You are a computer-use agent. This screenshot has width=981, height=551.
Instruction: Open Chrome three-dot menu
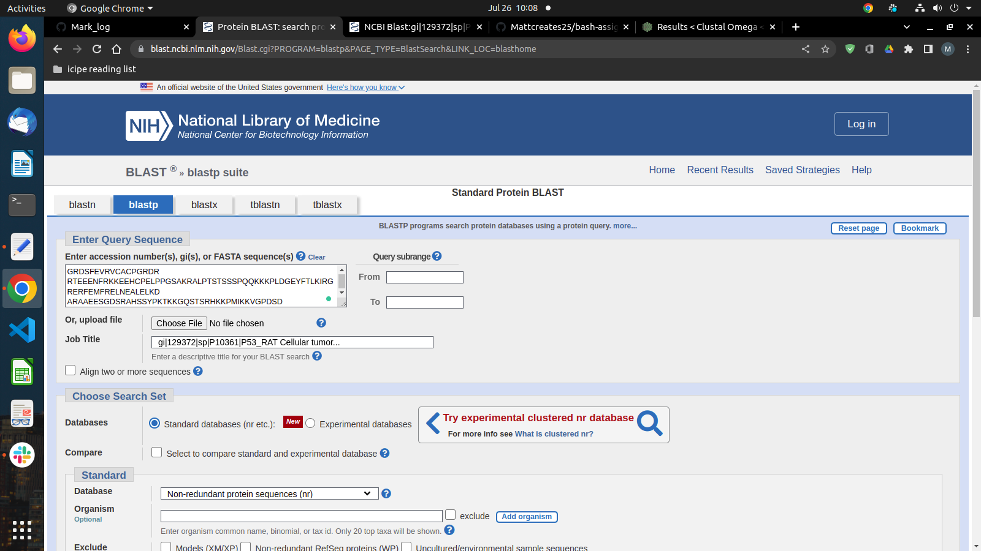(x=968, y=49)
